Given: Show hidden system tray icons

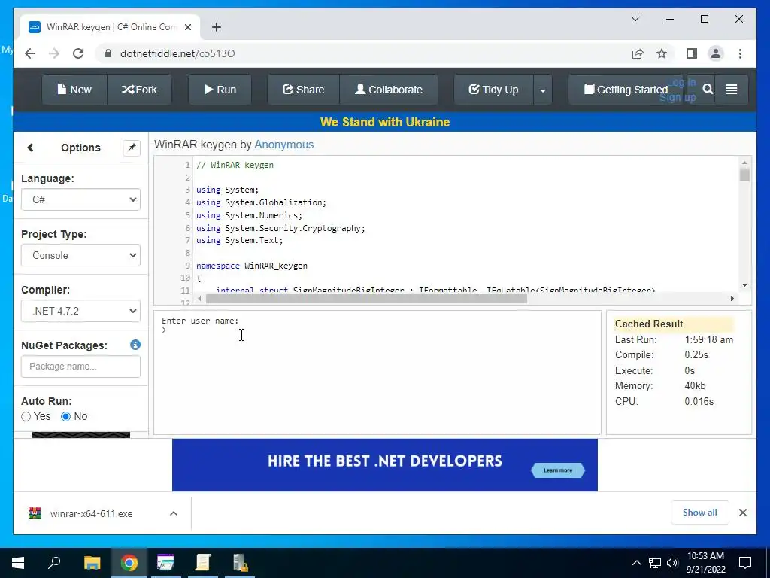Looking at the screenshot, I should [636, 563].
